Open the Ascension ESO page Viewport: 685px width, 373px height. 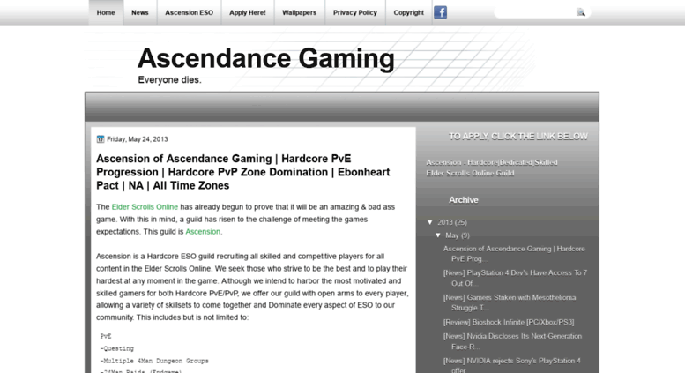click(190, 12)
